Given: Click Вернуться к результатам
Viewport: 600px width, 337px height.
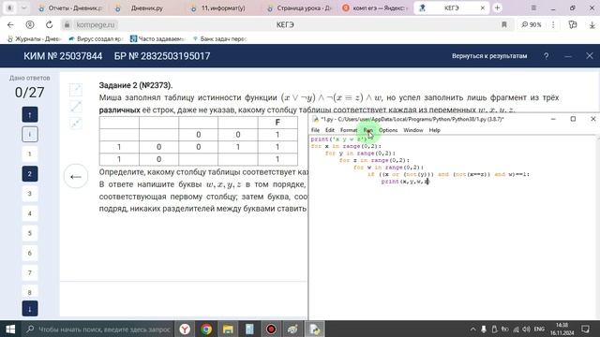Looking at the screenshot, I should click(x=489, y=56).
